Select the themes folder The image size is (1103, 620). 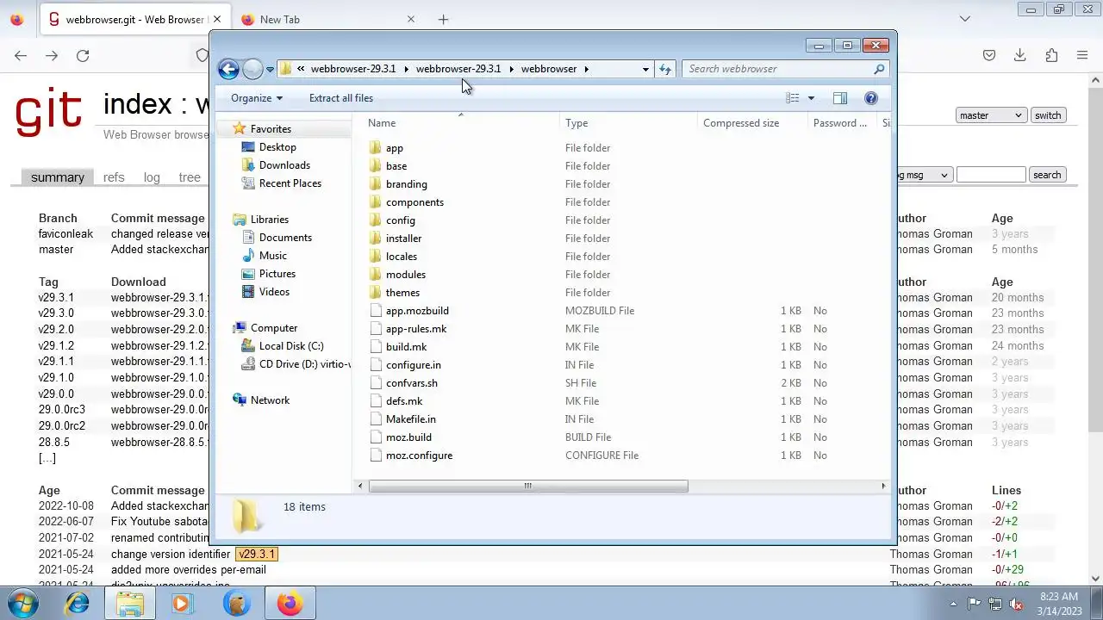click(x=402, y=293)
